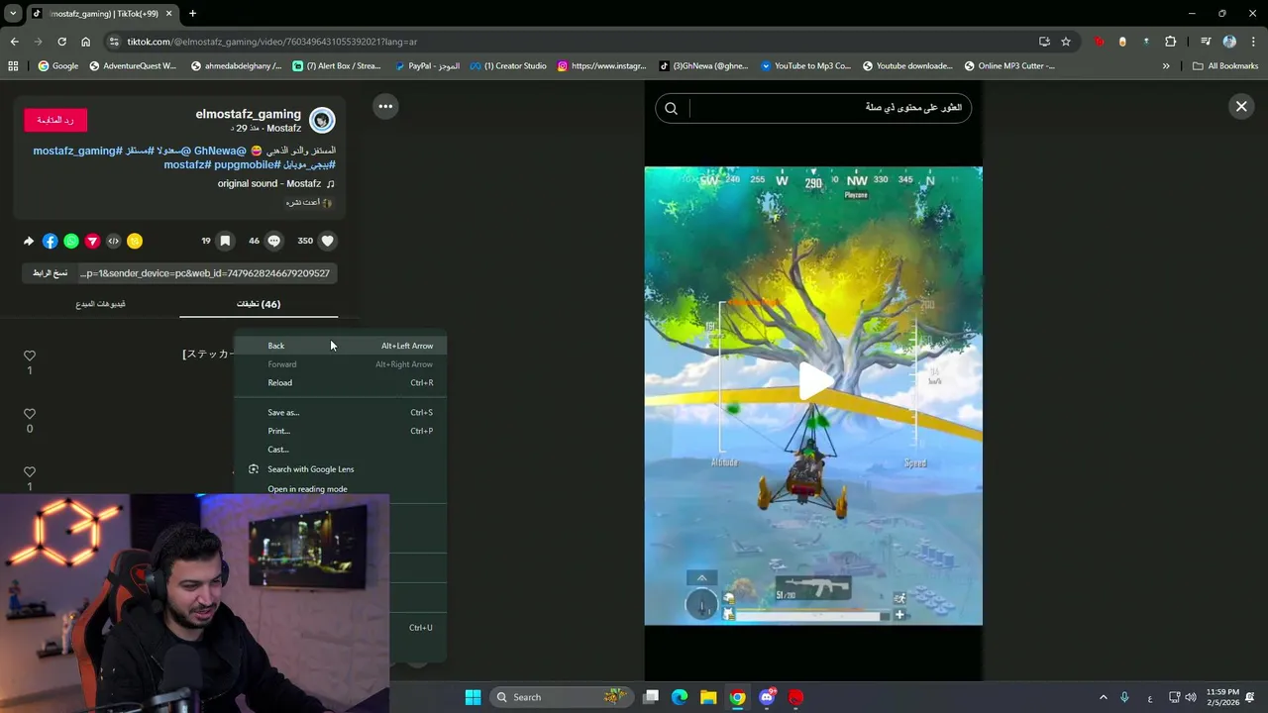Close the video viewer with the X

point(1241,106)
